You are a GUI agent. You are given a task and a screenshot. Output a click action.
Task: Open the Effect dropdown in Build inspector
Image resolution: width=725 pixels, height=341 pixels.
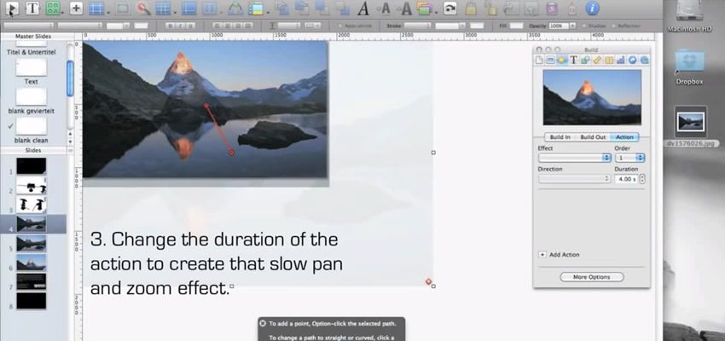coord(575,158)
